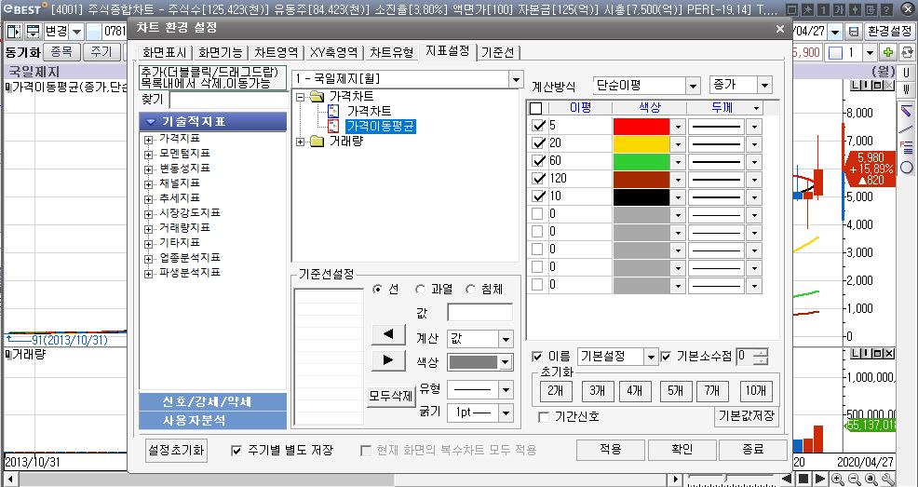Switch to the 화면기능 tab

point(220,53)
